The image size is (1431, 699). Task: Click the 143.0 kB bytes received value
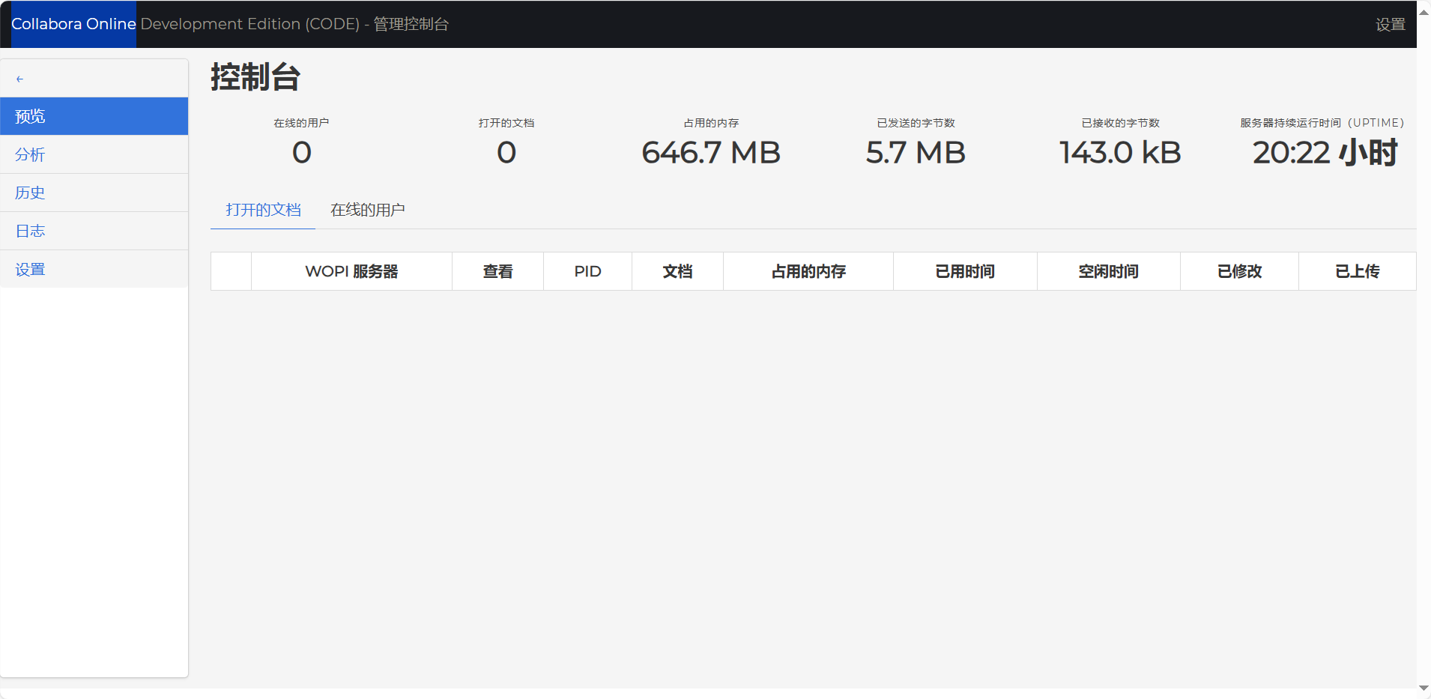pyautogui.click(x=1120, y=153)
